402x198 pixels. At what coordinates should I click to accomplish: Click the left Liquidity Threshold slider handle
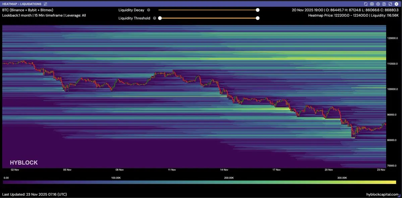coord(160,18)
